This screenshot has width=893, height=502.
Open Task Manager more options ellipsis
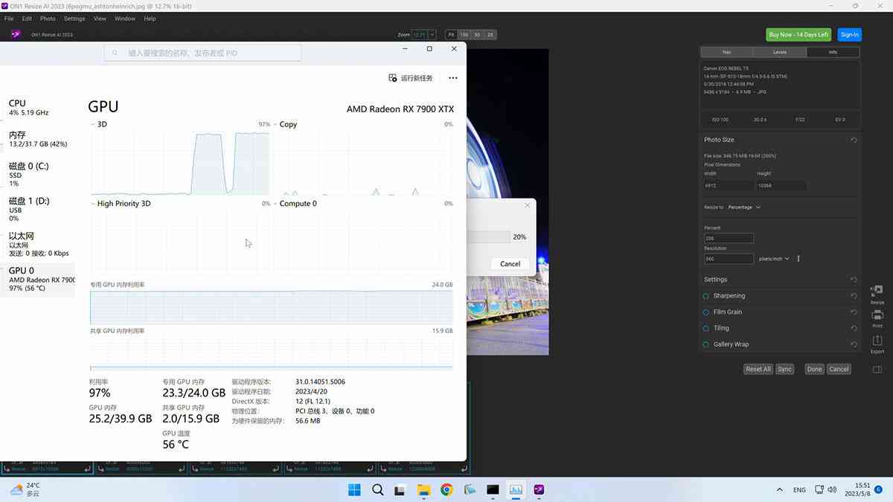pyautogui.click(x=452, y=78)
